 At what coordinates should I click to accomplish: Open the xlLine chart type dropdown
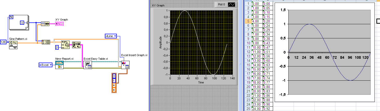(111, 36)
